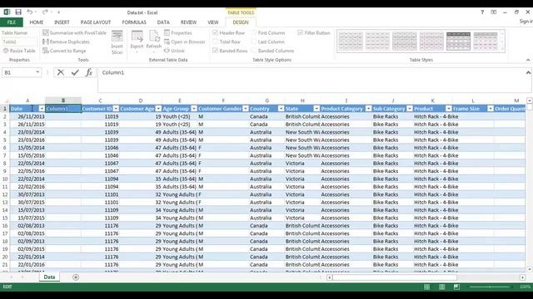This screenshot has width=533, height=299.
Task: Toggle Total Row checkbox
Action: coord(215,42)
